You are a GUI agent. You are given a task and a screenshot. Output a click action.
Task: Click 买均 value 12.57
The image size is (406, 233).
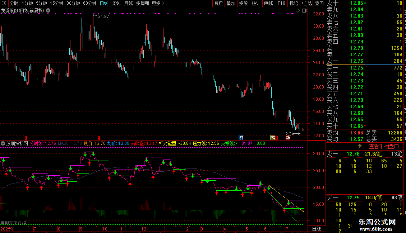pyautogui.click(x=357, y=139)
